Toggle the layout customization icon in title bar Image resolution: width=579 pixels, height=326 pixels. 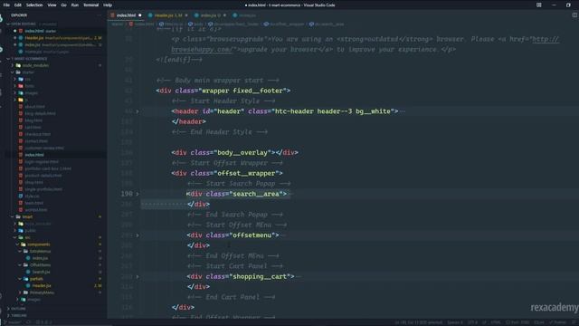click(x=539, y=5)
